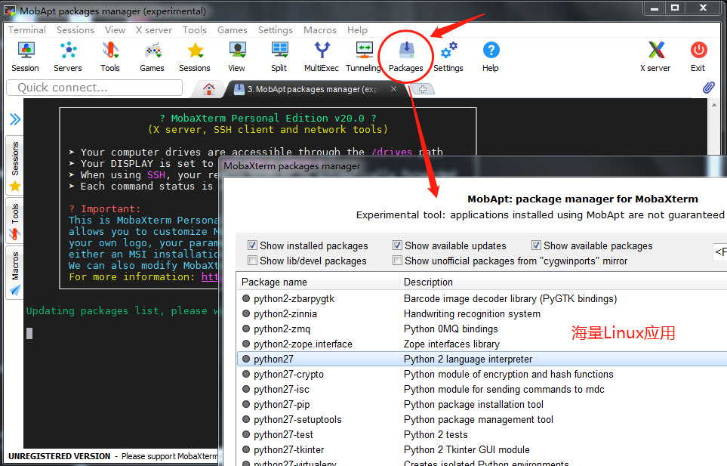Focus the Quick connect input field
This screenshot has height=466, width=727.
[x=94, y=88]
